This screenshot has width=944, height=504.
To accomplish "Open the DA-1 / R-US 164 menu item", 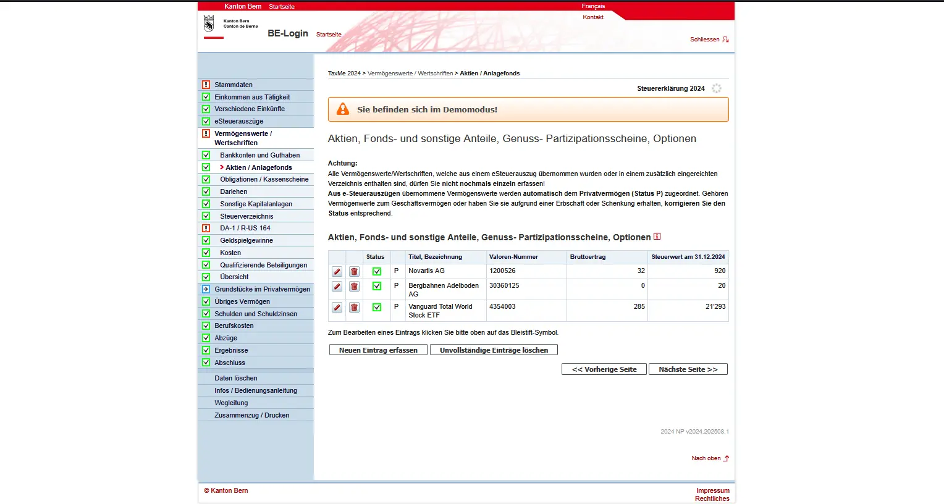I will click(x=245, y=228).
